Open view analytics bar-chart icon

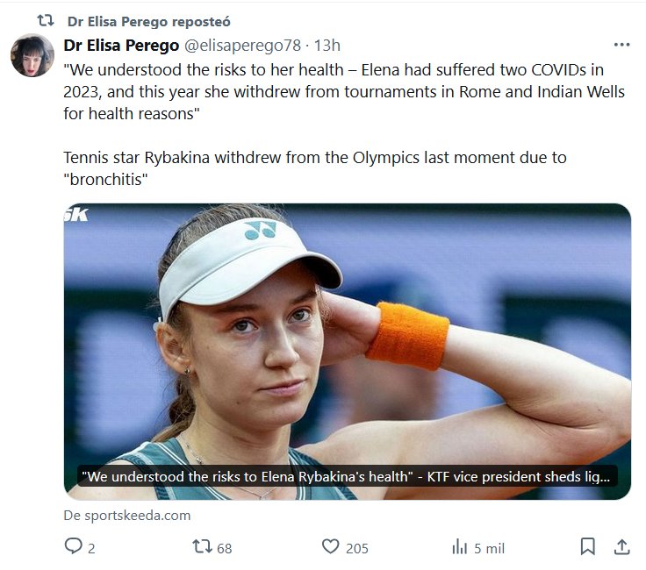459,547
